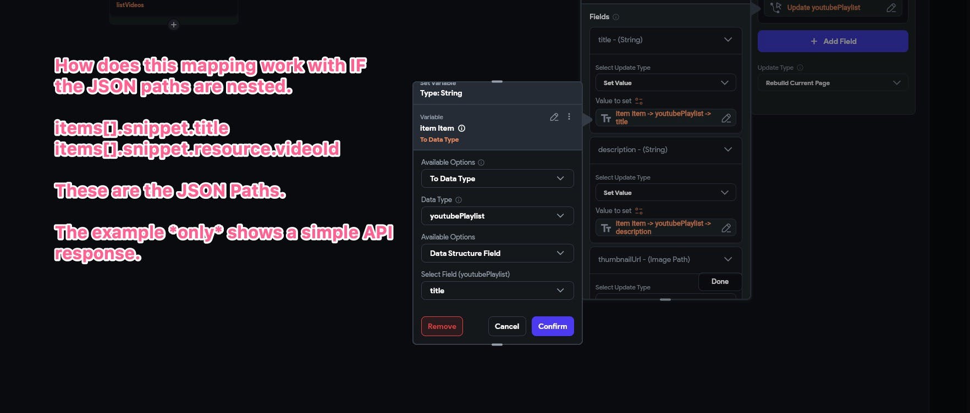The image size is (970, 413).
Task: Edit title value pencil icon in Fields
Action: tap(726, 118)
